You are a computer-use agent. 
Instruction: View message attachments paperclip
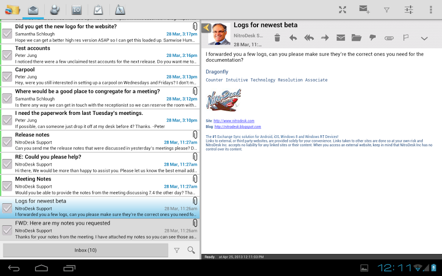click(389, 38)
